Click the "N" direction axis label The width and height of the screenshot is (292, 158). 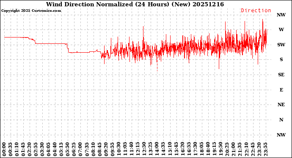point(281,120)
